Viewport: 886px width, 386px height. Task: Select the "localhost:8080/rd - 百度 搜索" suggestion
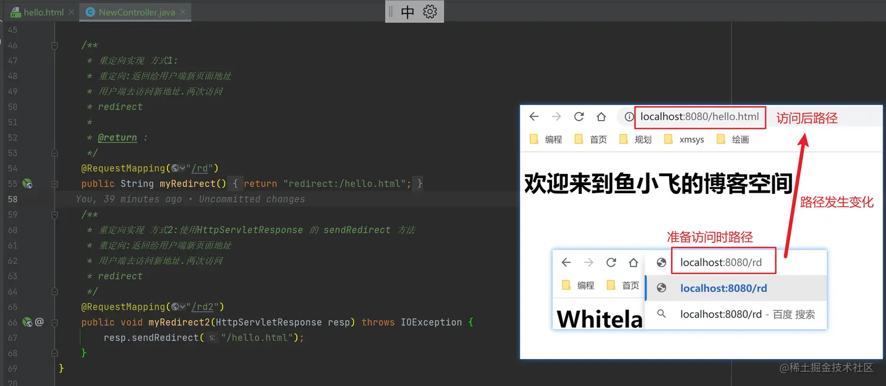735,314
